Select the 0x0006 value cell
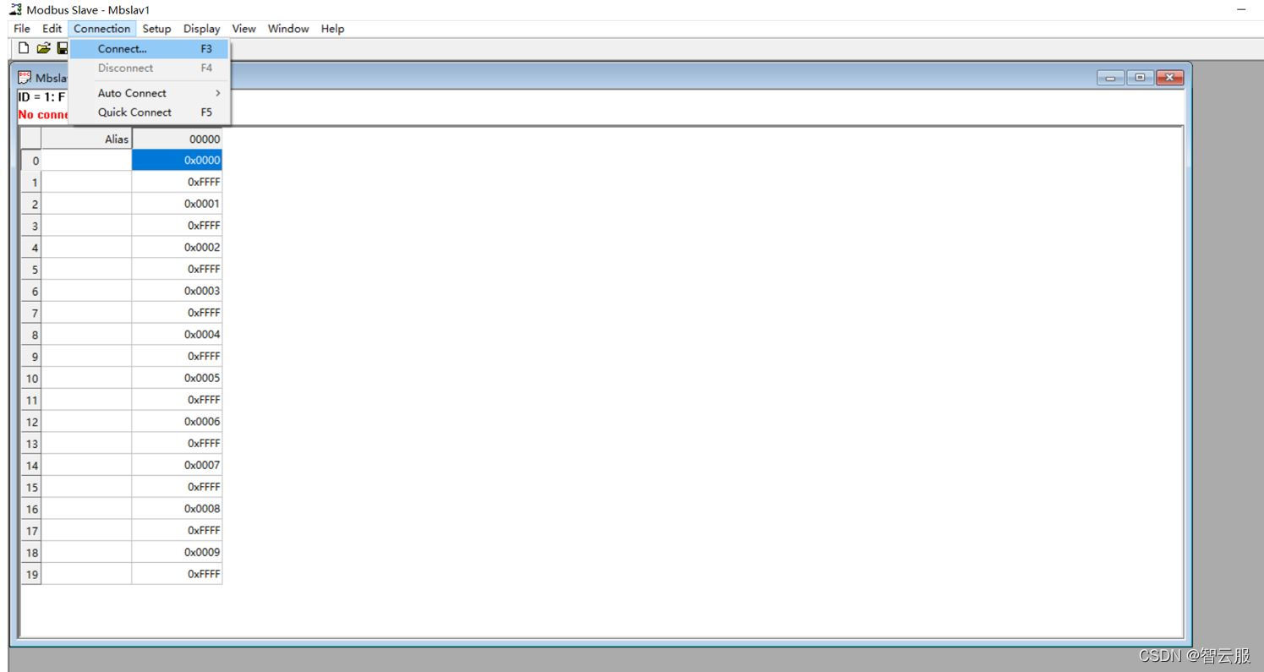Viewport: 1264px width, 672px height. 177,422
